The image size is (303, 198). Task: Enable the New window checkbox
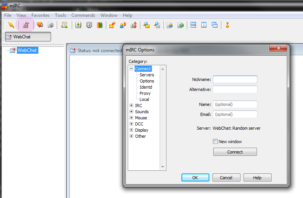pos(215,142)
